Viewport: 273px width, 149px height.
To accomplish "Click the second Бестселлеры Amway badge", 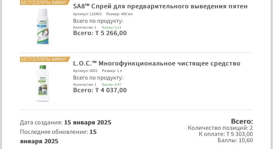I will click(45, 59).
